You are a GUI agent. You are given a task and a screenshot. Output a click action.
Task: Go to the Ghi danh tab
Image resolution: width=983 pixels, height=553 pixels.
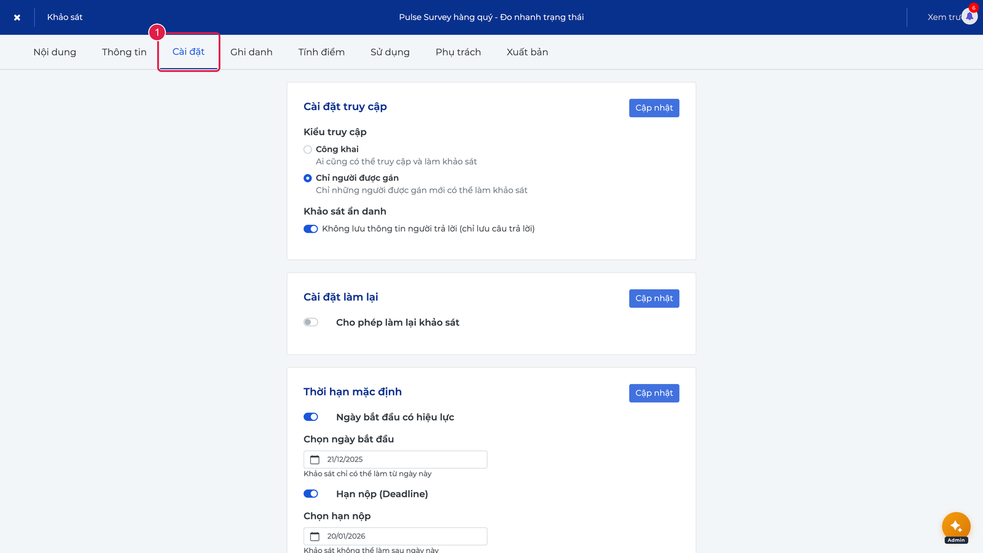(251, 52)
